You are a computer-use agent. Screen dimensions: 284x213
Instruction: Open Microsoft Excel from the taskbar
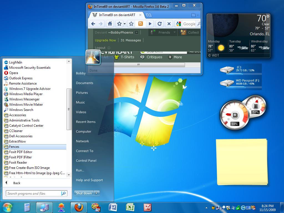point(130,207)
